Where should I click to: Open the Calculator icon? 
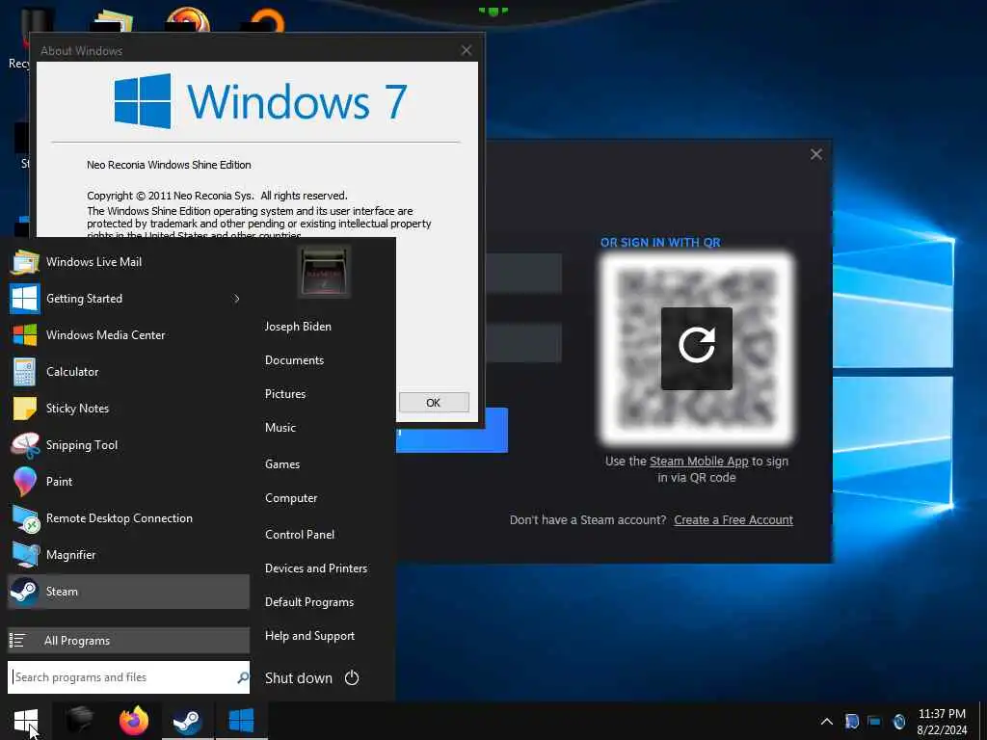pyautogui.click(x=24, y=371)
